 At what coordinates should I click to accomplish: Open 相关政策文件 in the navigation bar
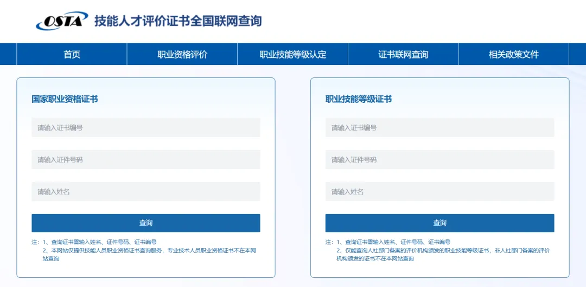click(514, 54)
